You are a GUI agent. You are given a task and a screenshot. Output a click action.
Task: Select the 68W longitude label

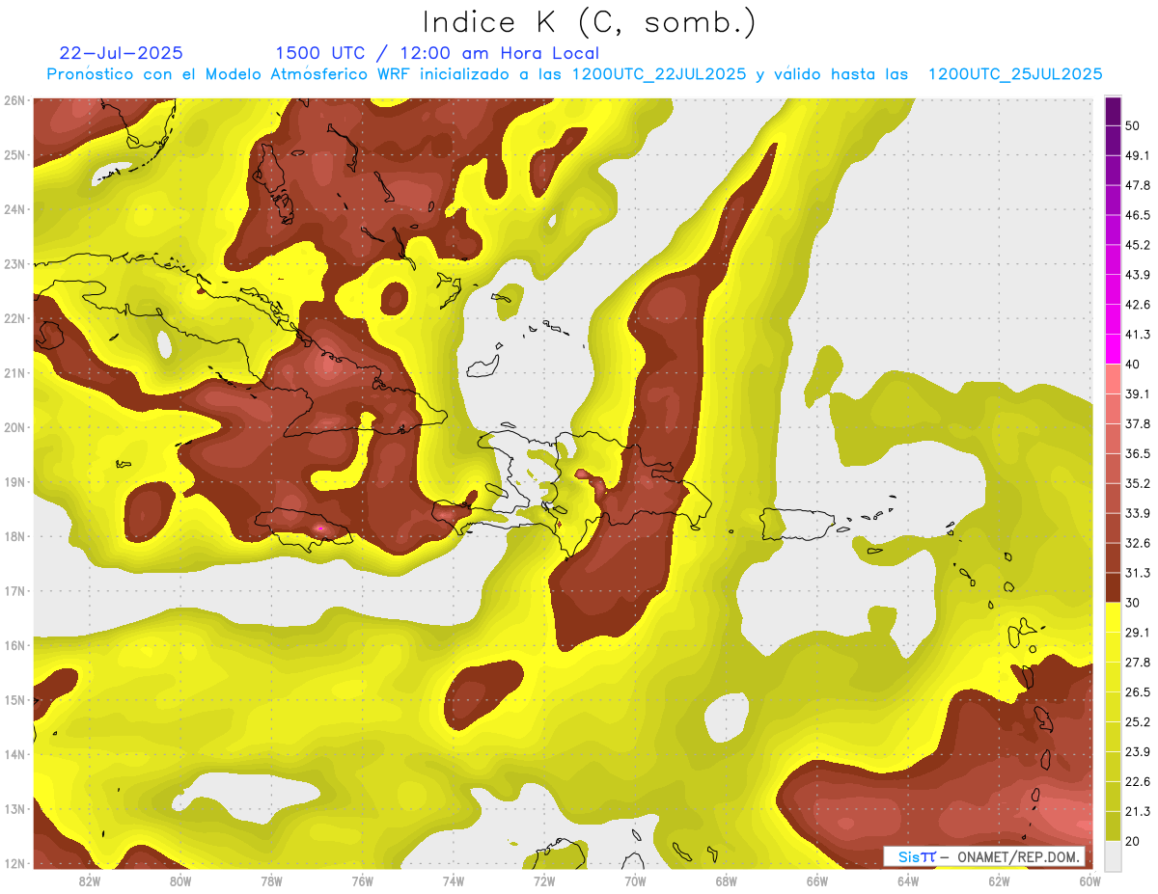(726, 881)
